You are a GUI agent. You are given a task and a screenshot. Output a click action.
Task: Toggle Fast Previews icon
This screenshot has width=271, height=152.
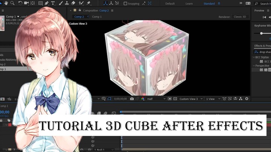tap(230, 99)
